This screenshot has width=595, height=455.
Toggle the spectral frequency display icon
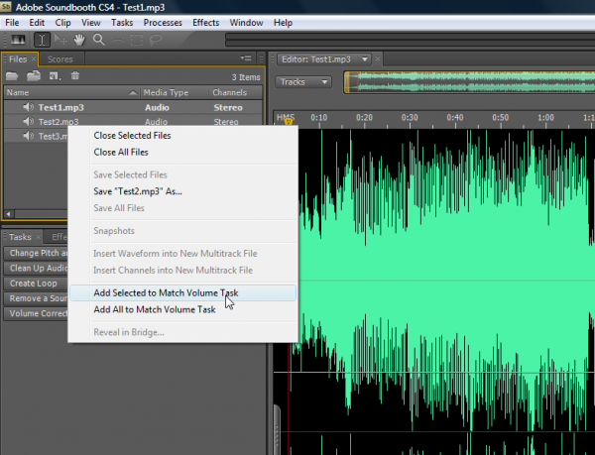18,40
